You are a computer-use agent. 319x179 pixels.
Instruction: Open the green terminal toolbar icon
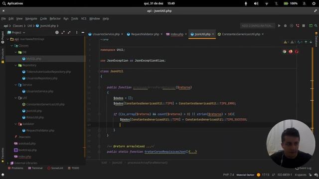tap(311, 26)
